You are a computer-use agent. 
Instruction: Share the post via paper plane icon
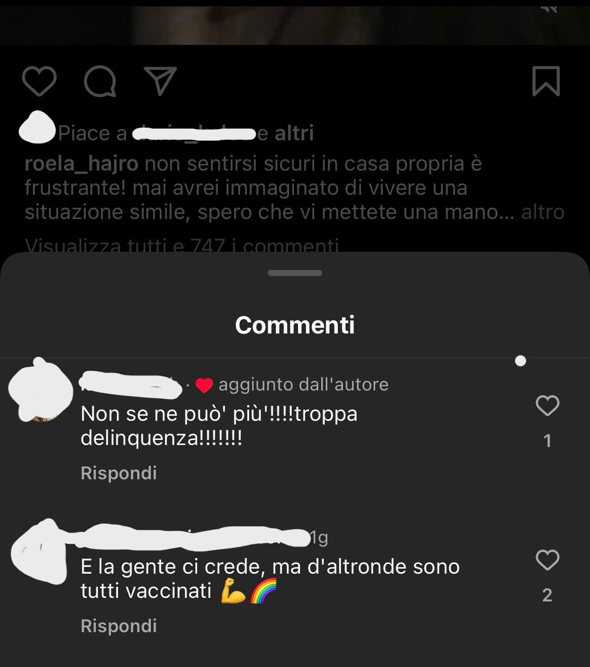tap(160, 81)
